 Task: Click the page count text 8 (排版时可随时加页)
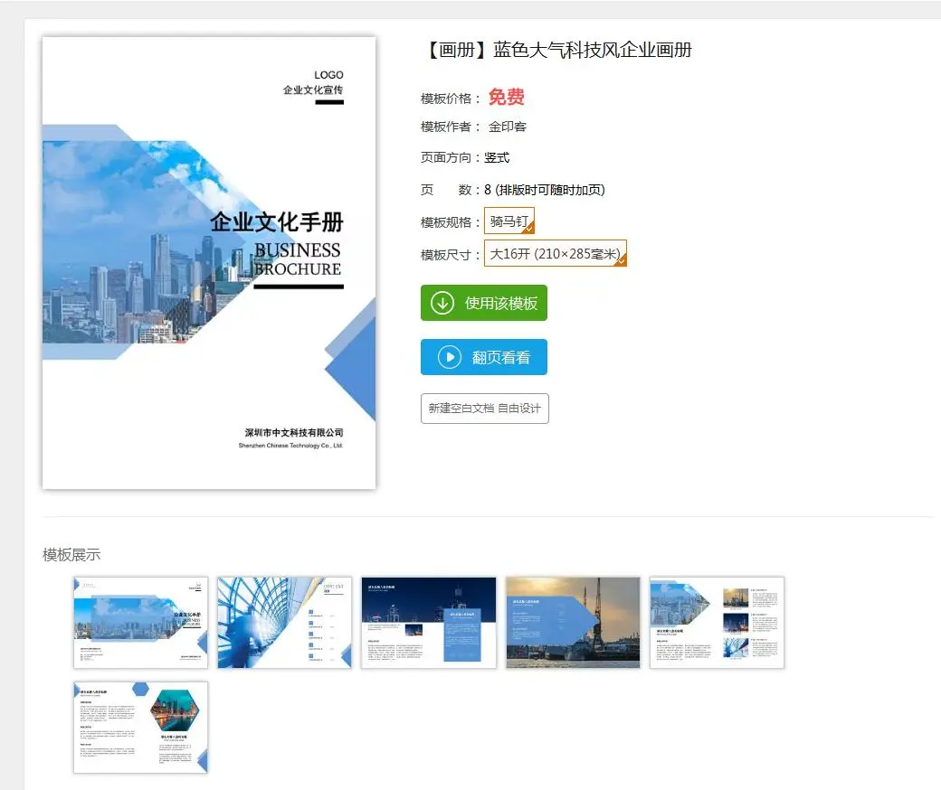[x=545, y=190]
